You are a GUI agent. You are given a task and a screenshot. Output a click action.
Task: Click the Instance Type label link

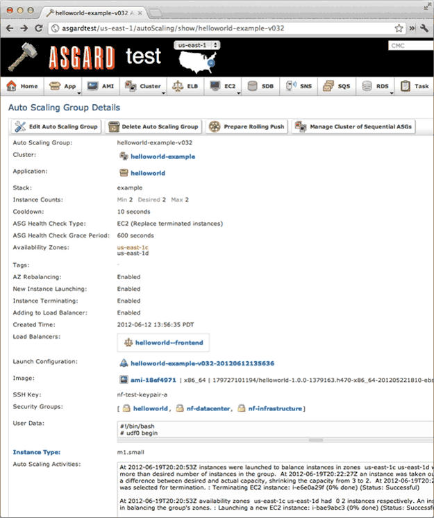coord(37,452)
